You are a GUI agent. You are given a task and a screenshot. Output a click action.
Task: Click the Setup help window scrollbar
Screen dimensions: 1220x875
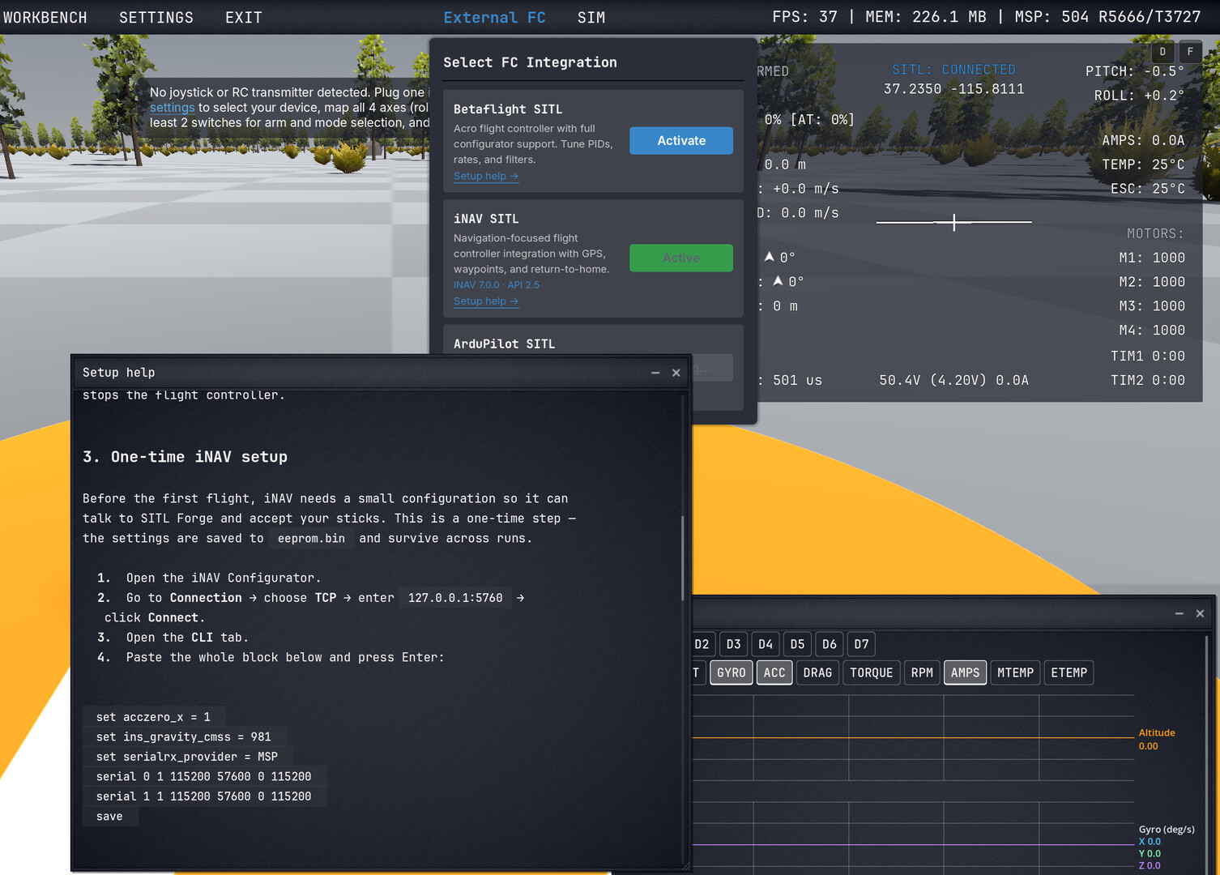683,558
